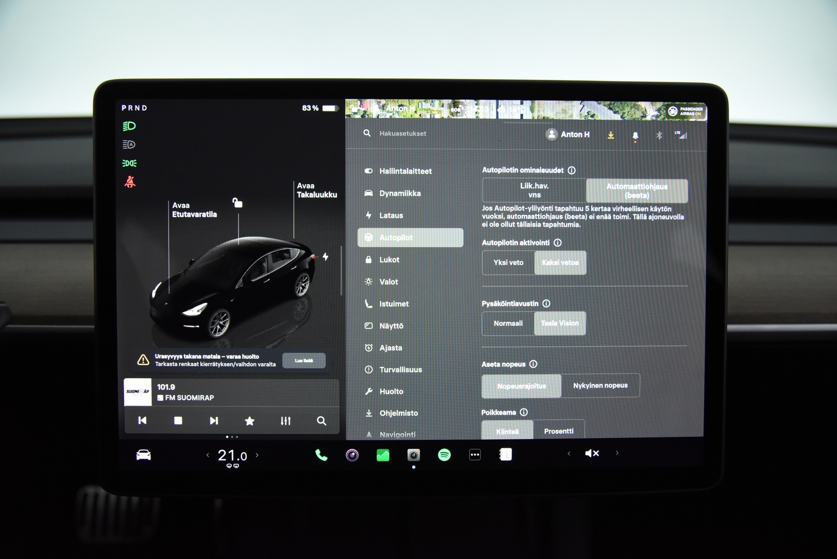Open notifications via the bell icon

point(635,135)
